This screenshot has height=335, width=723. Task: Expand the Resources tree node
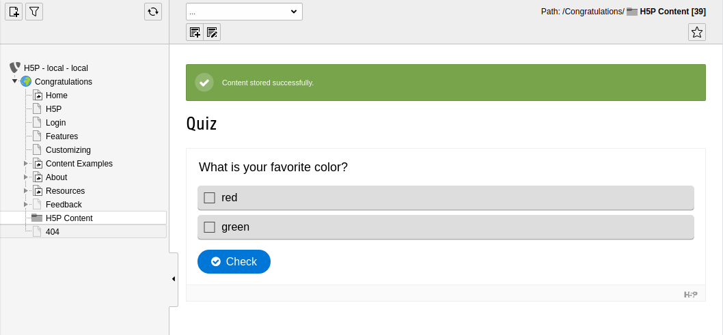[x=26, y=190]
